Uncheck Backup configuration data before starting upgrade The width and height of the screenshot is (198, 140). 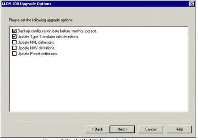[x=14, y=31]
